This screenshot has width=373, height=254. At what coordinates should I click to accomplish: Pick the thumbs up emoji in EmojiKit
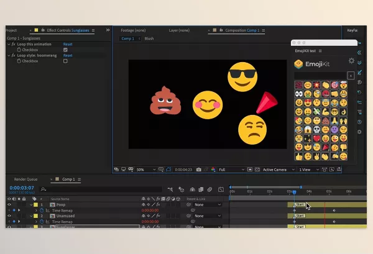click(x=299, y=156)
